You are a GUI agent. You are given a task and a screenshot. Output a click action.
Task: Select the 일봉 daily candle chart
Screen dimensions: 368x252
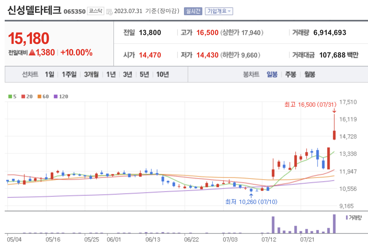(272, 75)
